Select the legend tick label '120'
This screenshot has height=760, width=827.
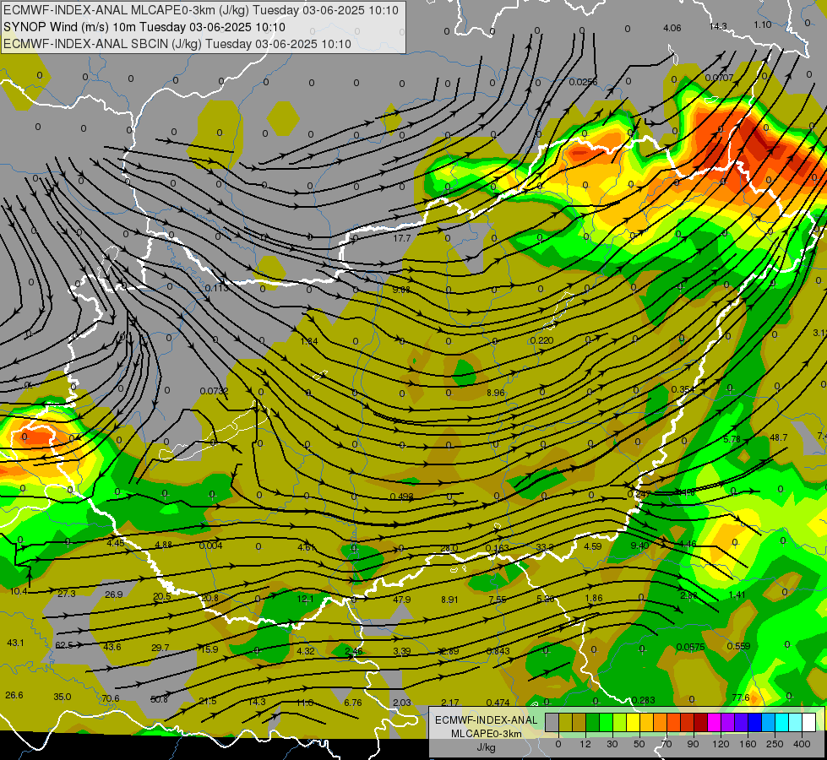[x=720, y=744]
